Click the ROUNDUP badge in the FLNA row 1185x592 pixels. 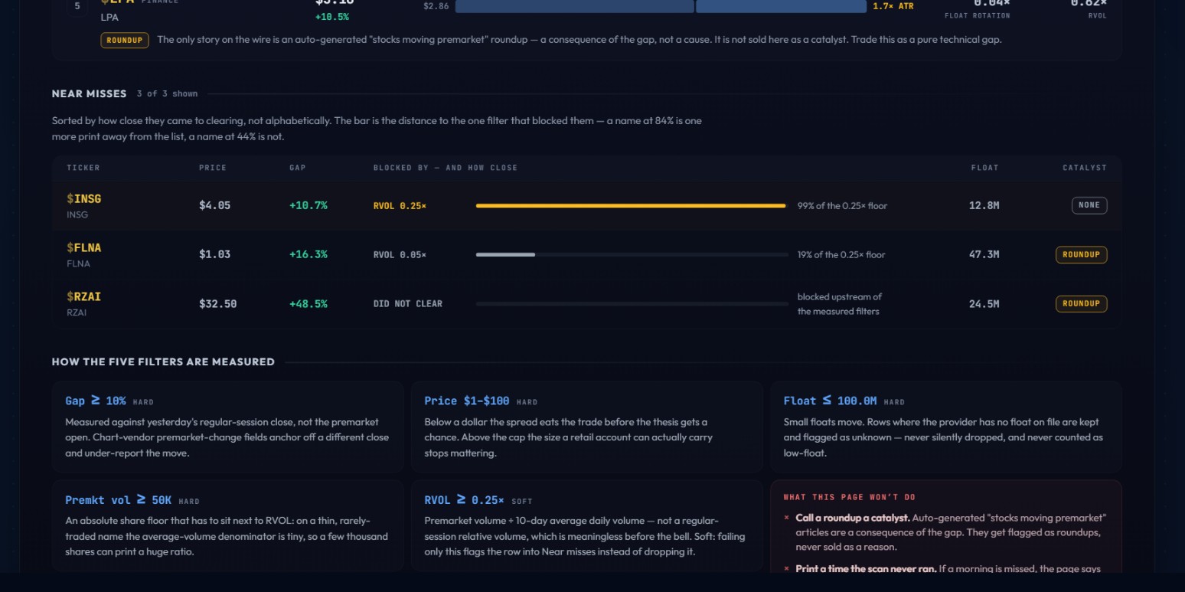click(x=1081, y=254)
